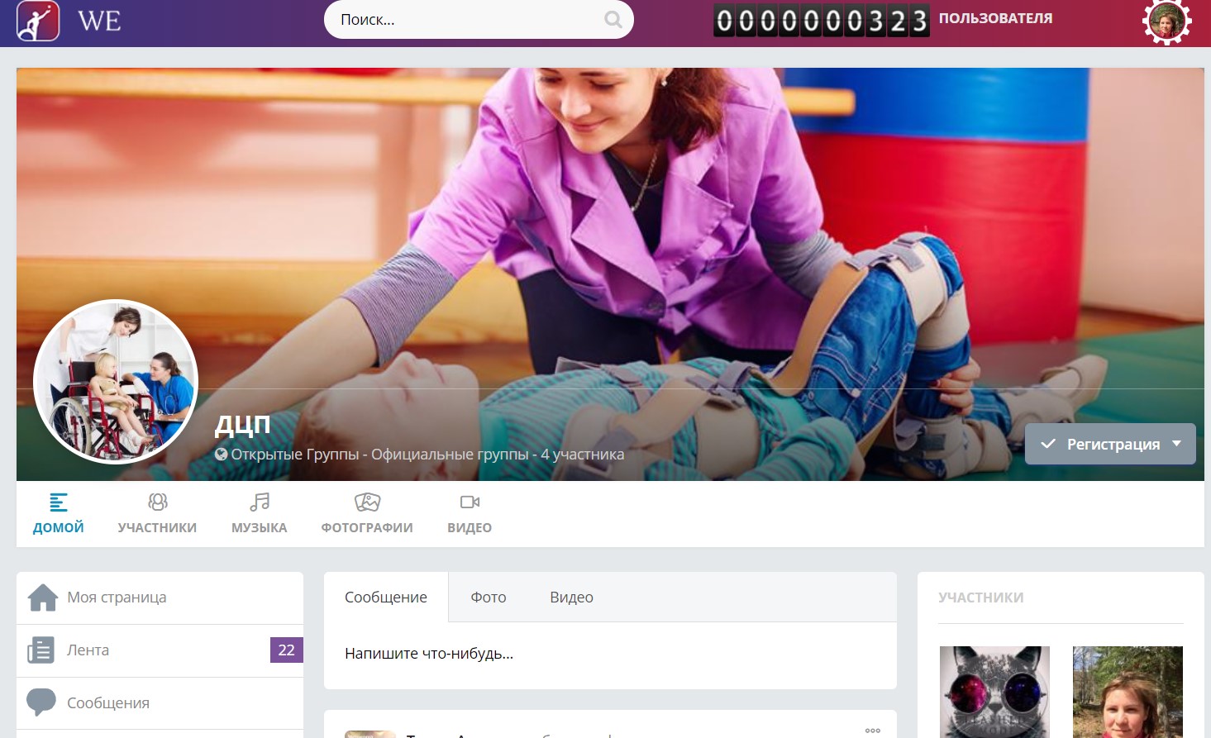Image resolution: width=1211 pixels, height=738 pixels.
Task: Click the WE site logo icon
Action: (x=38, y=20)
